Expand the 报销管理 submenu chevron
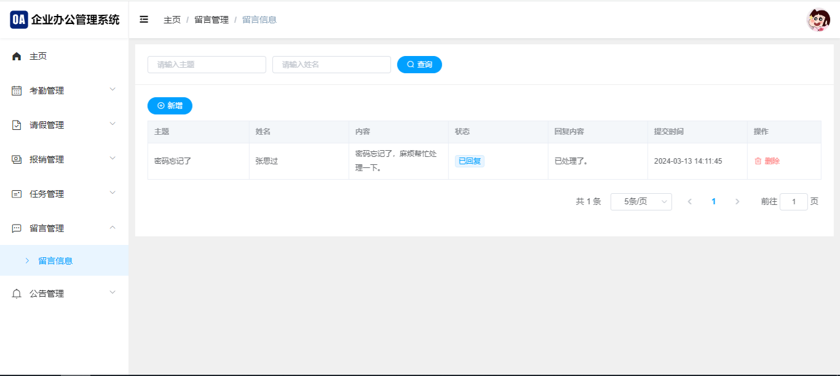The width and height of the screenshot is (840, 376). (x=113, y=158)
